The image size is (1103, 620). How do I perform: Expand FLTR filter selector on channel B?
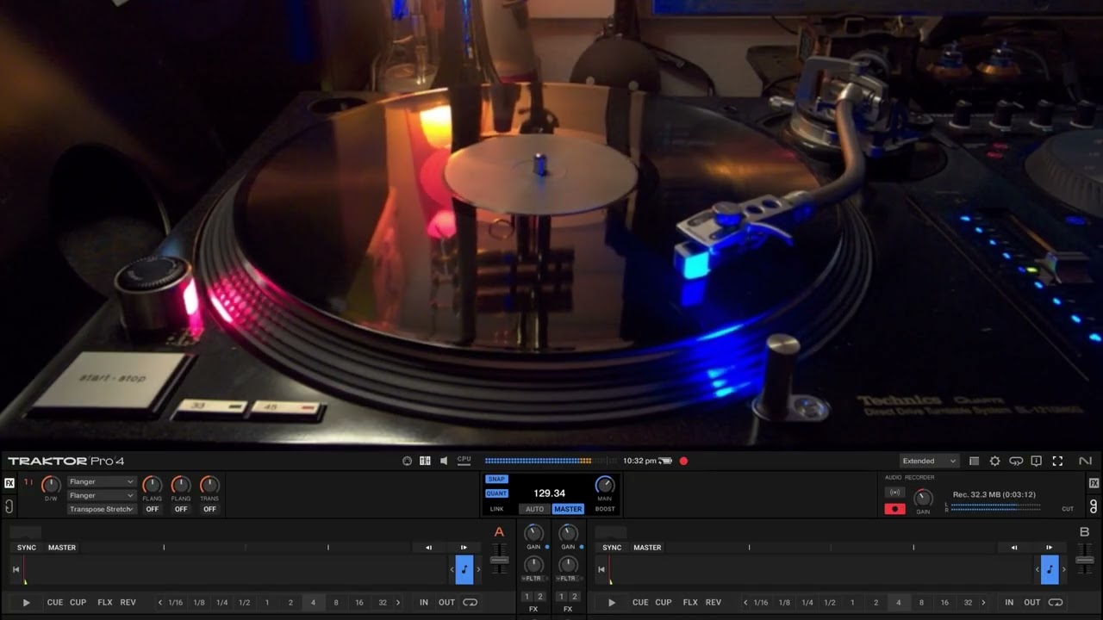click(568, 579)
